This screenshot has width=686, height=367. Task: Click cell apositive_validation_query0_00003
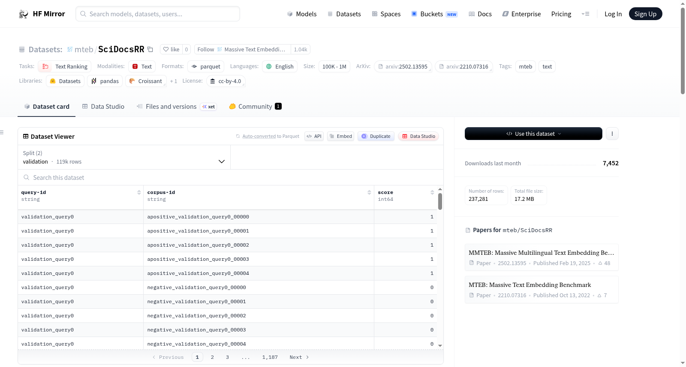pos(259,259)
